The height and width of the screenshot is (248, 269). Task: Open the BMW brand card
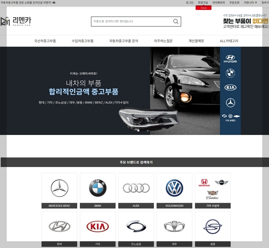point(98,191)
